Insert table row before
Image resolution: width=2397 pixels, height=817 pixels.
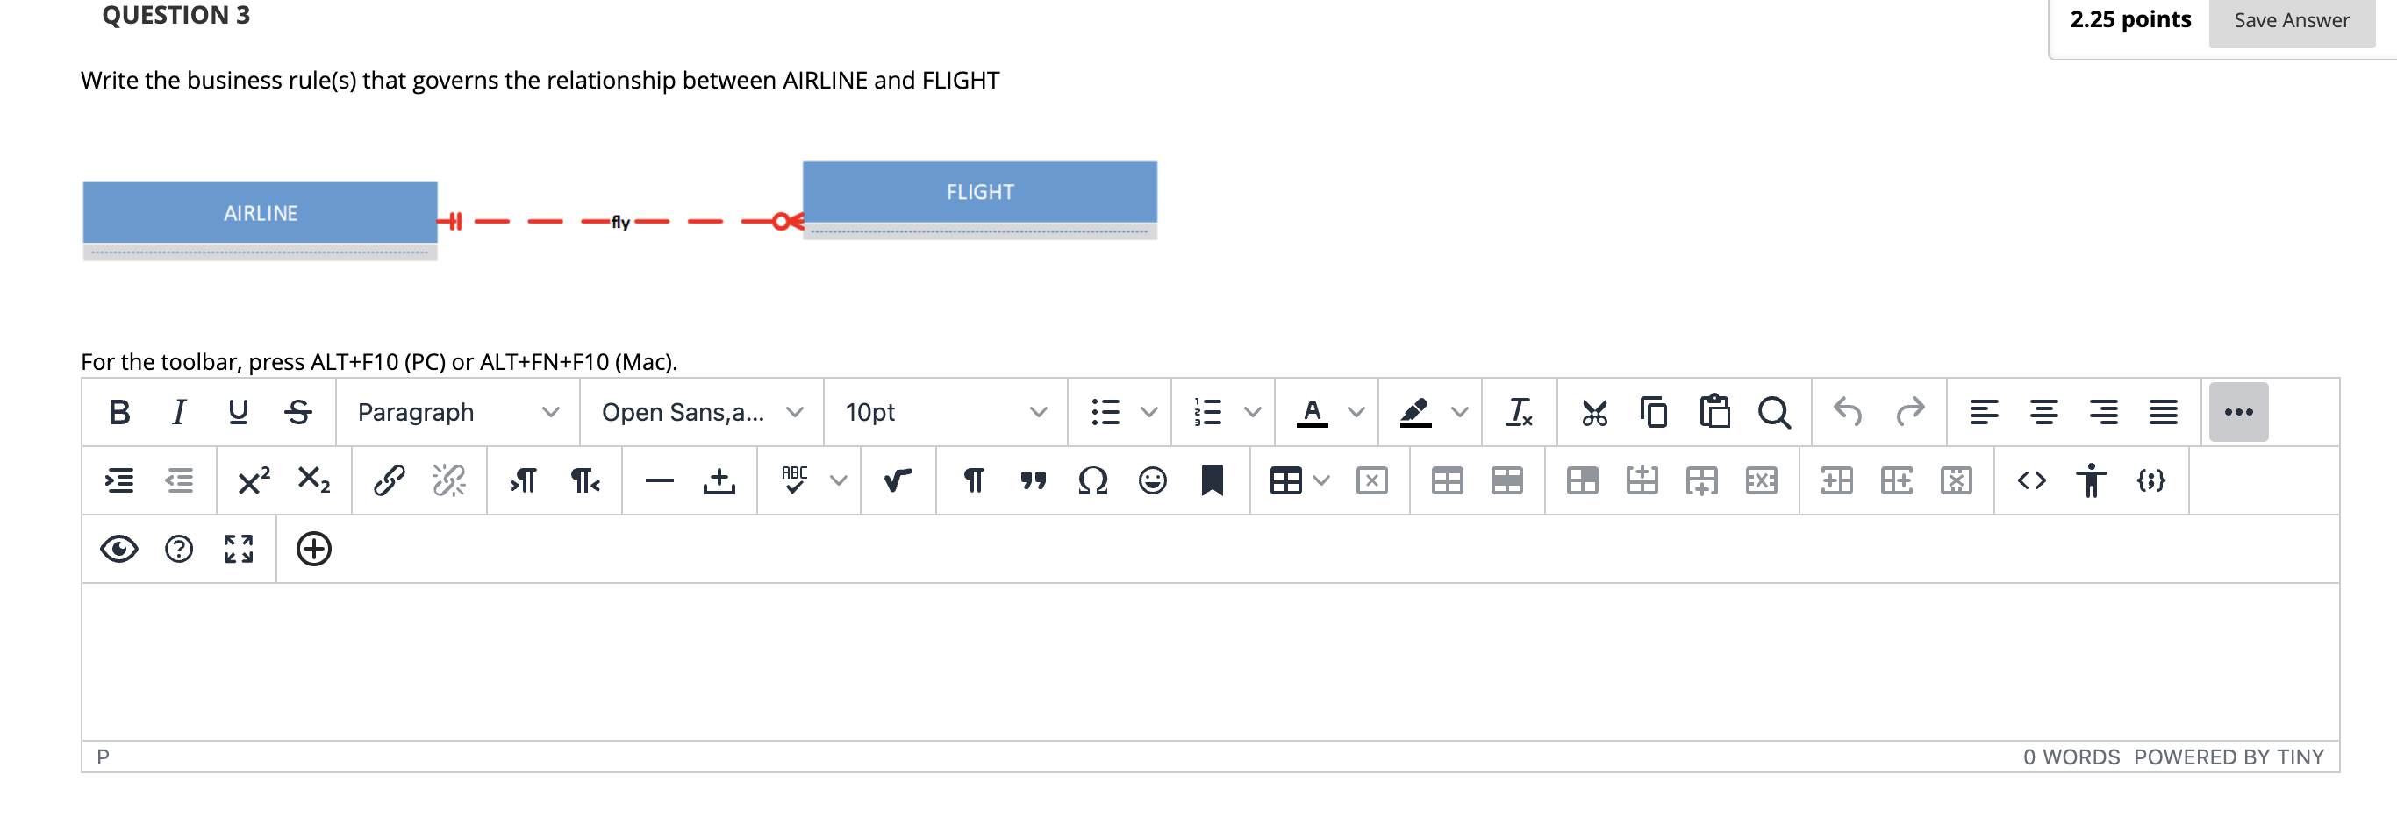coord(1642,480)
